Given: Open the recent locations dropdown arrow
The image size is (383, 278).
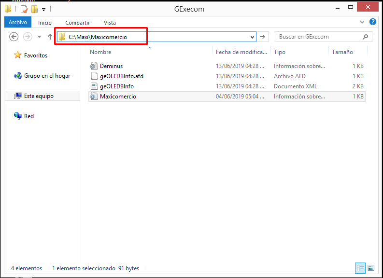Looking at the screenshot, I should pos(39,37).
